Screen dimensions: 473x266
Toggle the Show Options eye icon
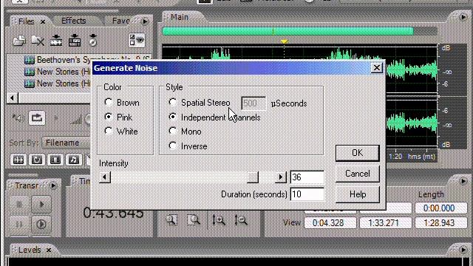click(x=137, y=40)
